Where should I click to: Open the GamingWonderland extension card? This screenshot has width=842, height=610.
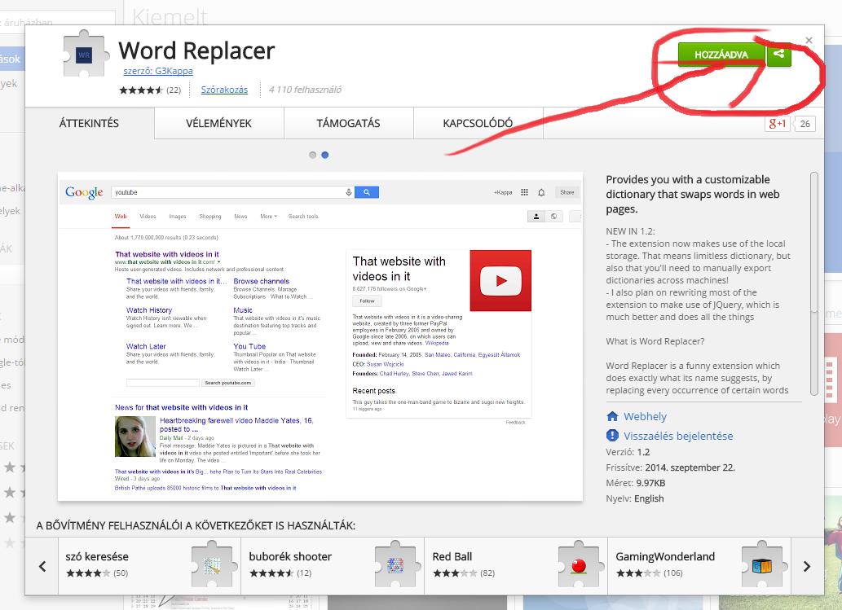[x=699, y=566]
